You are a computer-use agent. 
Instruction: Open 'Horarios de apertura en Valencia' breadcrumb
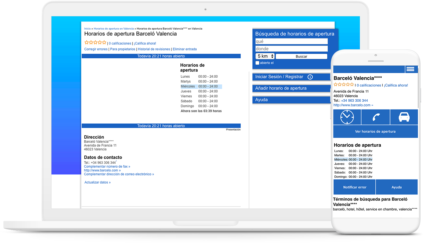click(x=114, y=29)
